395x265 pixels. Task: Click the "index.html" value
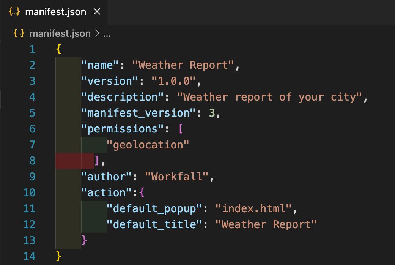[253, 208]
